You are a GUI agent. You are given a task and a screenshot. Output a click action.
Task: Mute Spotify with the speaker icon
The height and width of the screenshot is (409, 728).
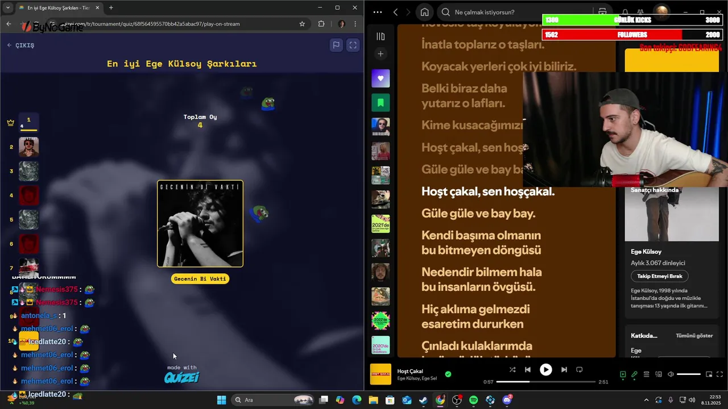click(671, 374)
